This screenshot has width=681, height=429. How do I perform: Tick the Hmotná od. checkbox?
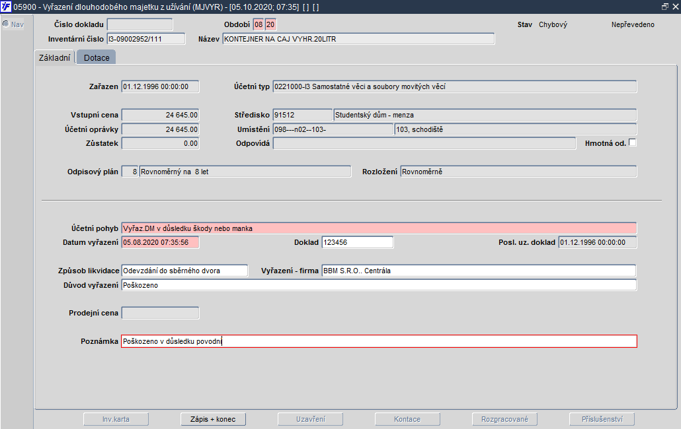[632, 143]
